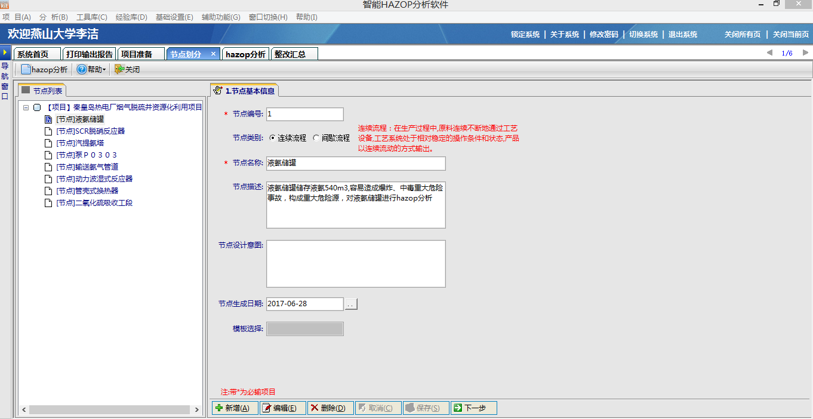The image size is (813, 419).
Task: Click the 泵P0303 node page icon
Action: tap(49, 155)
